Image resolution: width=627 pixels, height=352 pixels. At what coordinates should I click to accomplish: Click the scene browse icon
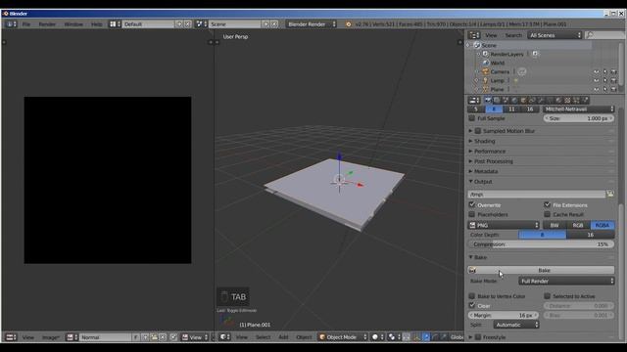[x=201, y=23]
